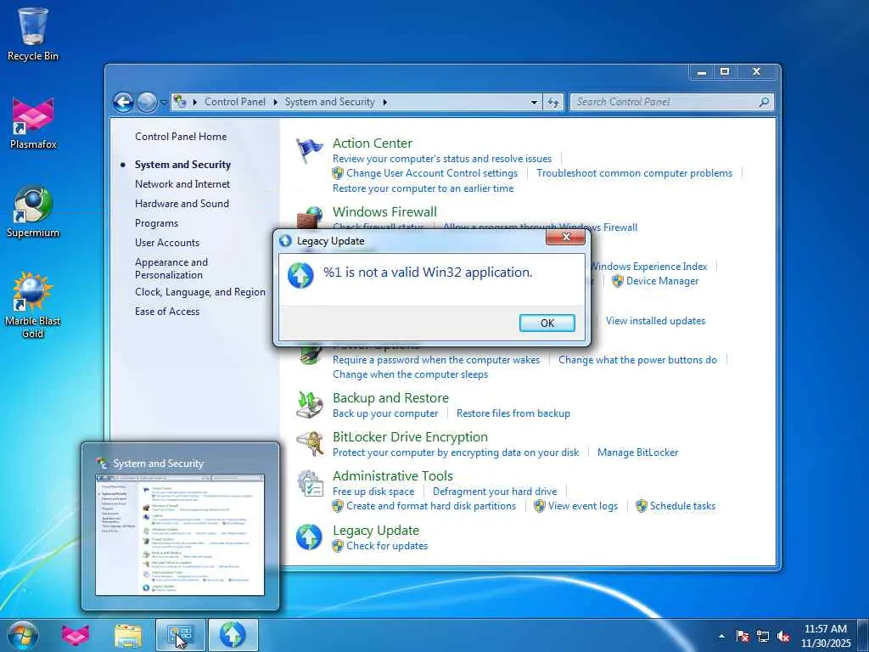
Task: Select User Accounts category
Action: coord(167,243)
